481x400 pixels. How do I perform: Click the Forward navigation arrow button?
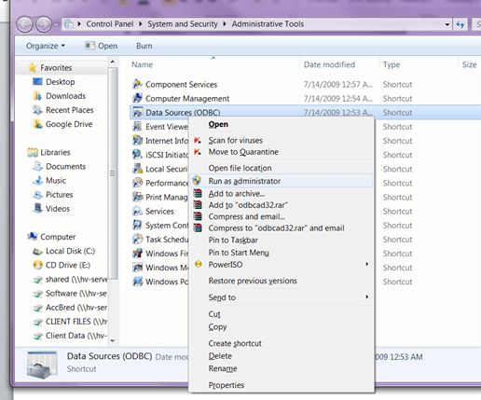point(44,24)
